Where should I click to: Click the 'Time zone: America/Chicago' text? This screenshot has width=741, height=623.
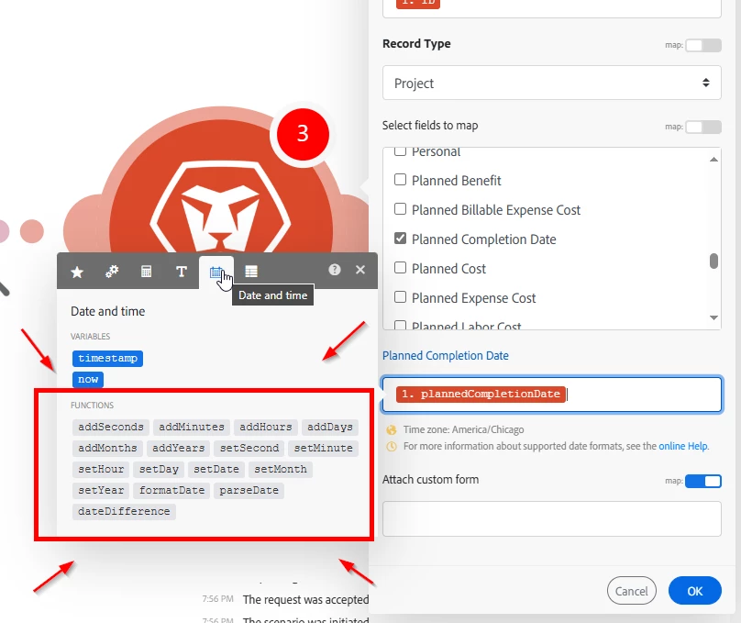[x=464, y=429]
